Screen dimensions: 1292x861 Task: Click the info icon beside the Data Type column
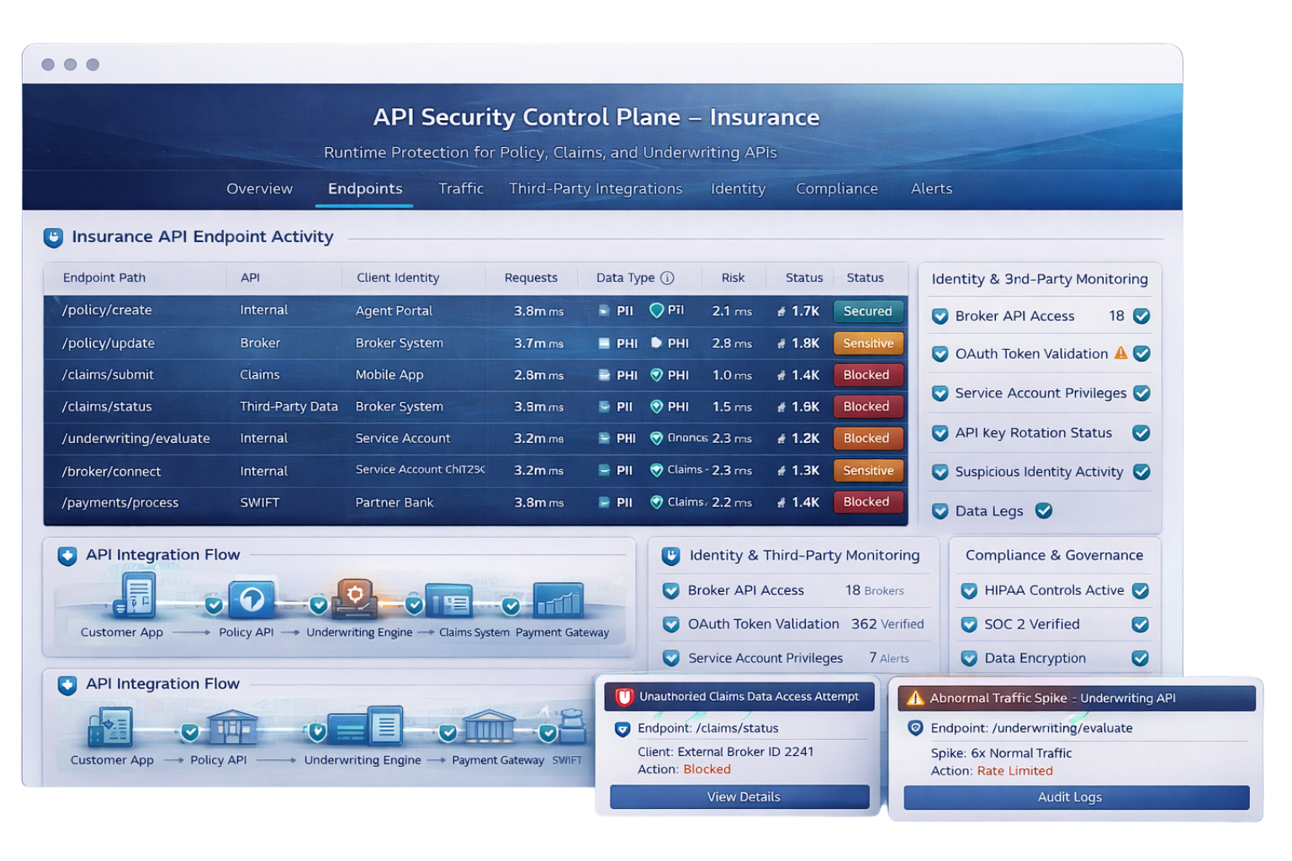click(667, 277)
